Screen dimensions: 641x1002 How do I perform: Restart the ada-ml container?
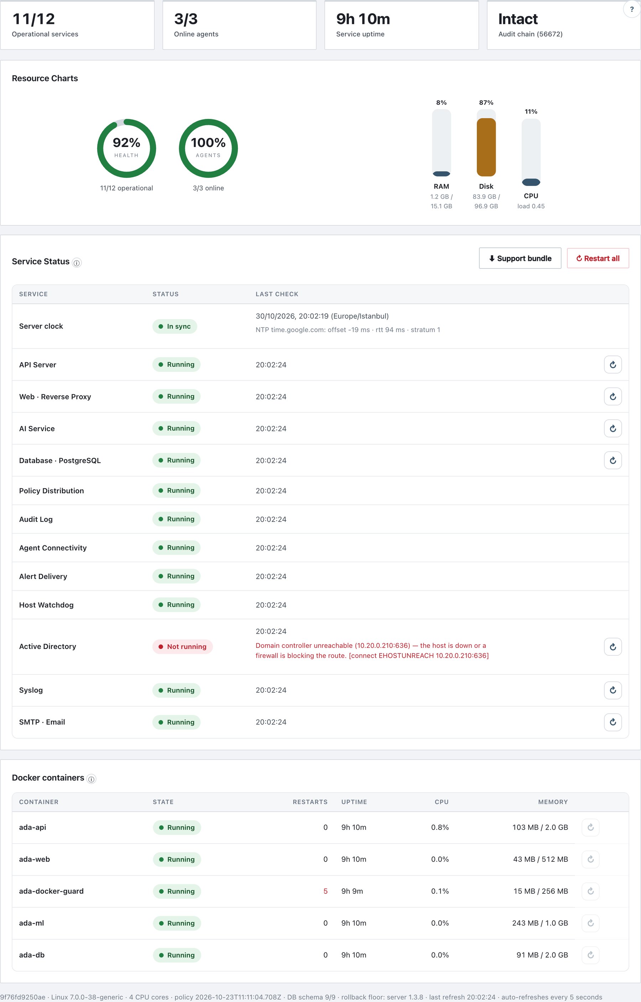(x=590, y=923)
